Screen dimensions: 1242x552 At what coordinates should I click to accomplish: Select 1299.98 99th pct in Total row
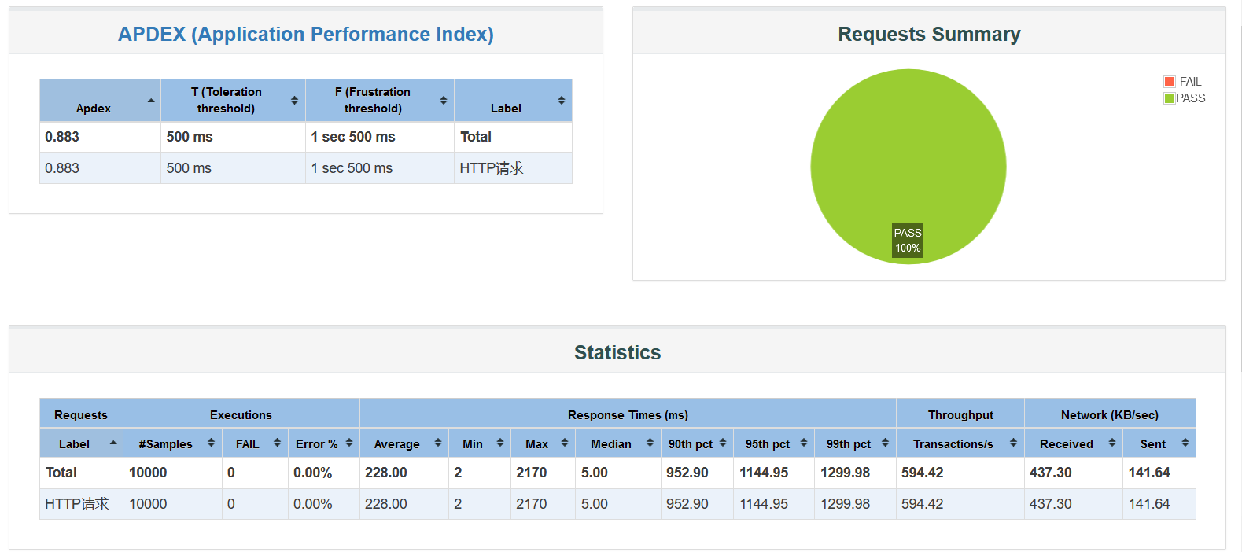846,473
